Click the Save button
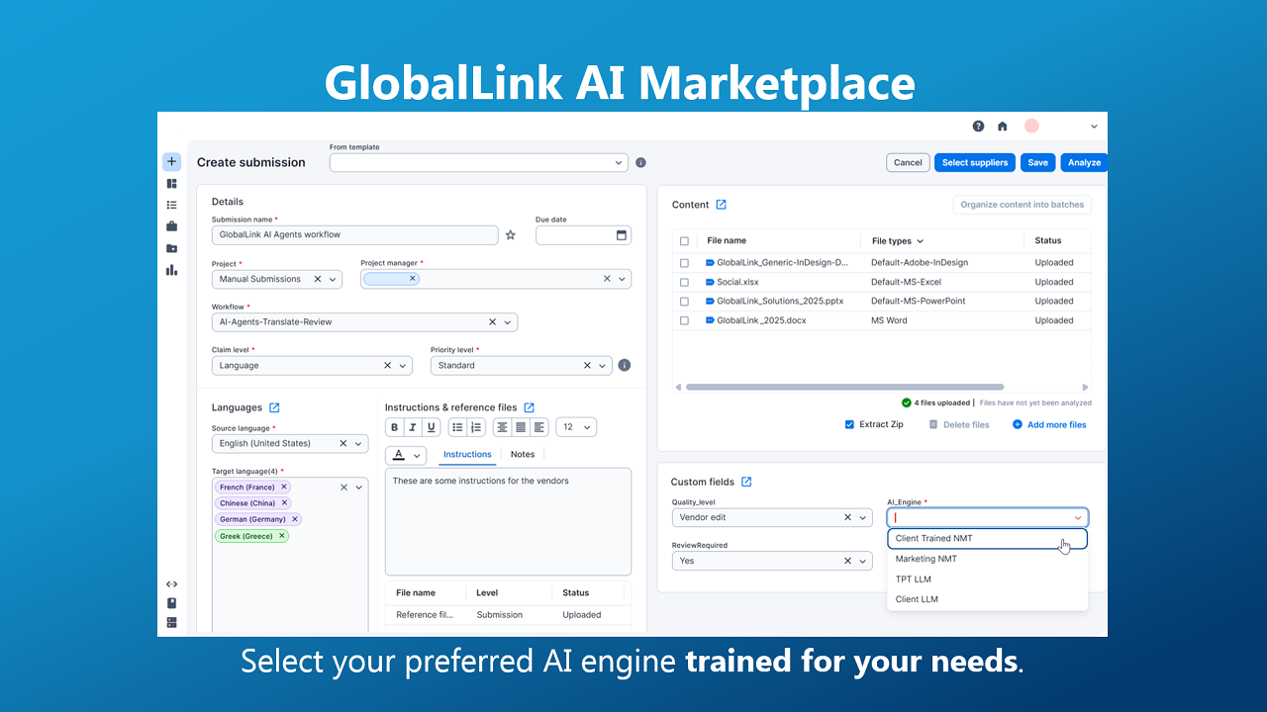The width and height of the screenshot is (1267, 712). (1037, 162)
